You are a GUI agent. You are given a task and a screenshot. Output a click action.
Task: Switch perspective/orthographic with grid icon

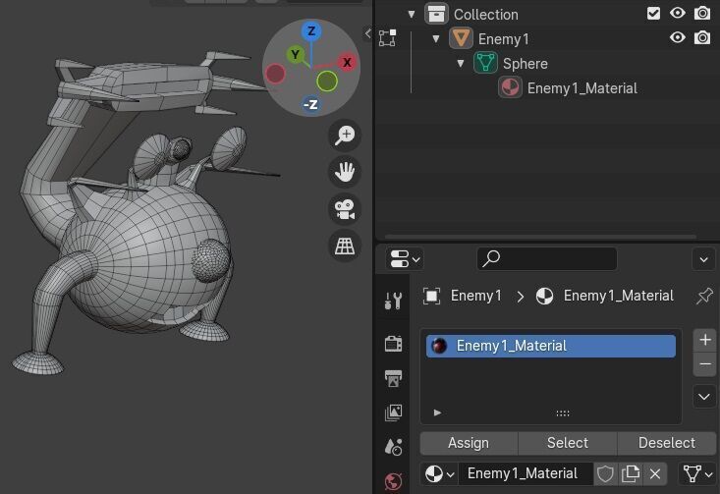point(345,247)
